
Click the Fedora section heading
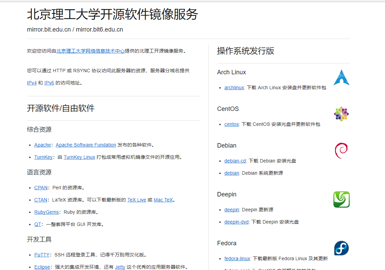[x=227, y=243]
